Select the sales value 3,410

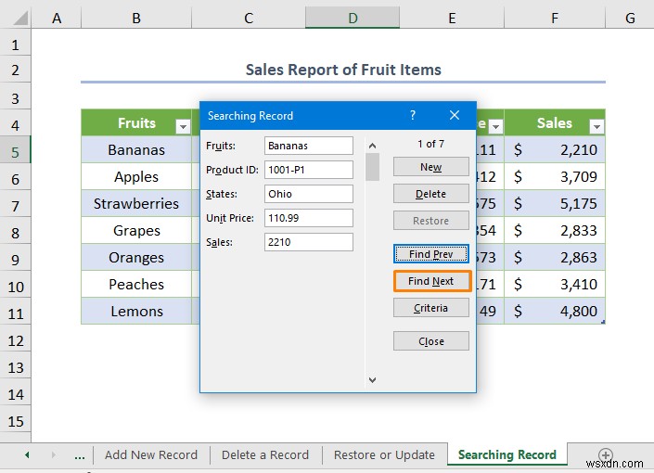(555, 285)
